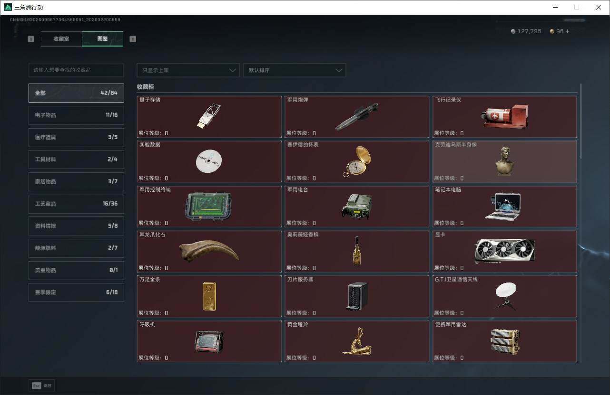Click the 万足金条 gold bar image
Viewport: 610px width, 395px height.
pyautogui.click(x=209, y=296)
